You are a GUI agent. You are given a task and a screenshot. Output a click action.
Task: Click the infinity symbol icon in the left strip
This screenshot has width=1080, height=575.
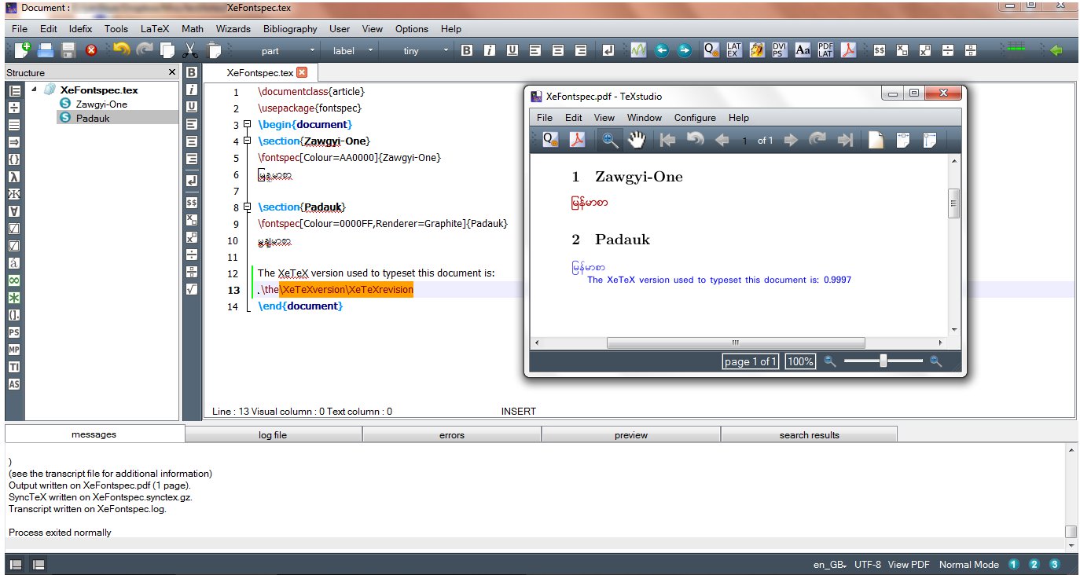14,280
